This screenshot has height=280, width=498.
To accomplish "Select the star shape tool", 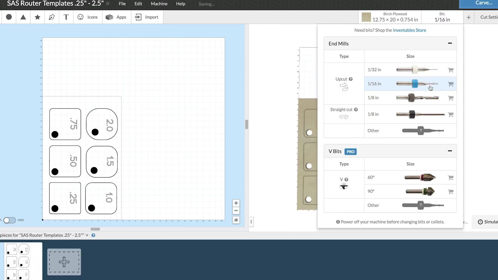I will tap(37, 17).
